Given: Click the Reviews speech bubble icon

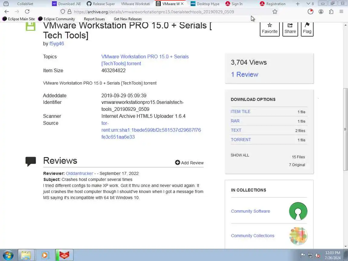Looking at the screenshot, I should (31, 162).
